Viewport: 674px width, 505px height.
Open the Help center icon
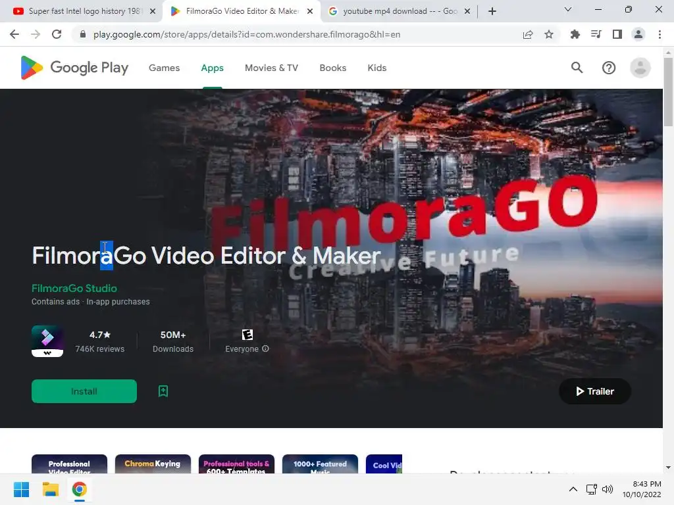pos(609,68)
